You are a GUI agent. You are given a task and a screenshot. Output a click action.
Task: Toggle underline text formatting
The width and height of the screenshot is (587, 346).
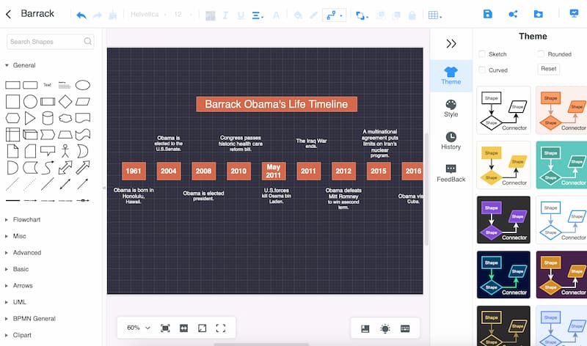click(241, 15)
